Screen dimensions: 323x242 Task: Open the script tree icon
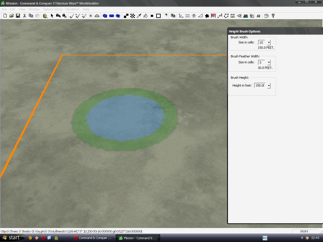tap(239, 16)
